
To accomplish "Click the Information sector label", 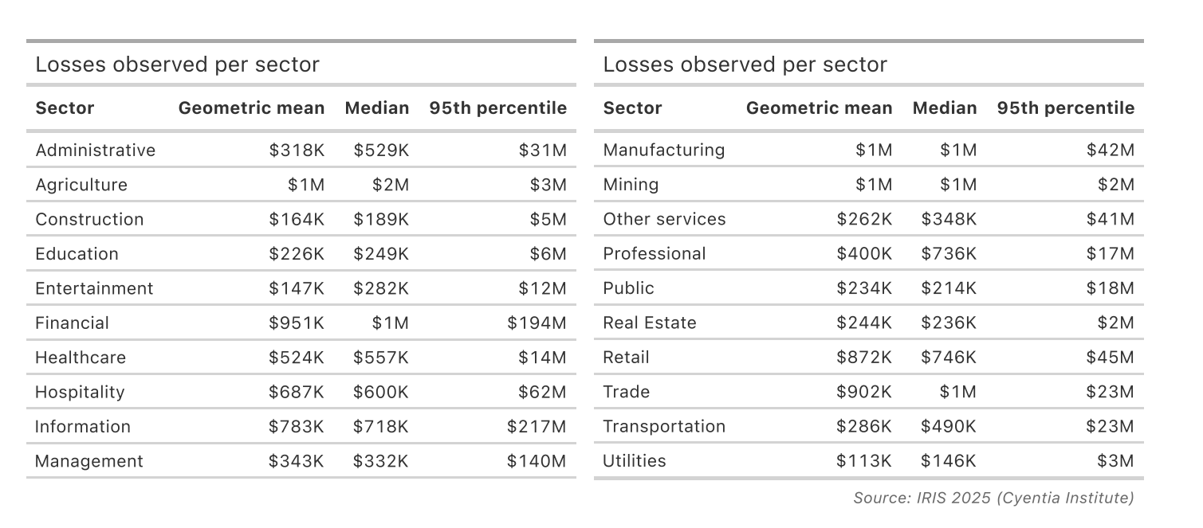I will (x=82, y=427).
